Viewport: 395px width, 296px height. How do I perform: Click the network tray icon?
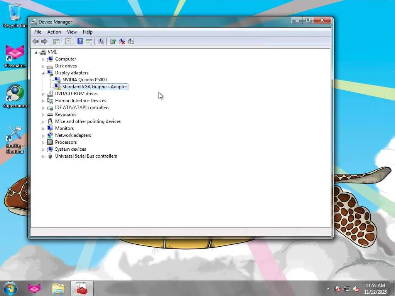pos(347,289)
